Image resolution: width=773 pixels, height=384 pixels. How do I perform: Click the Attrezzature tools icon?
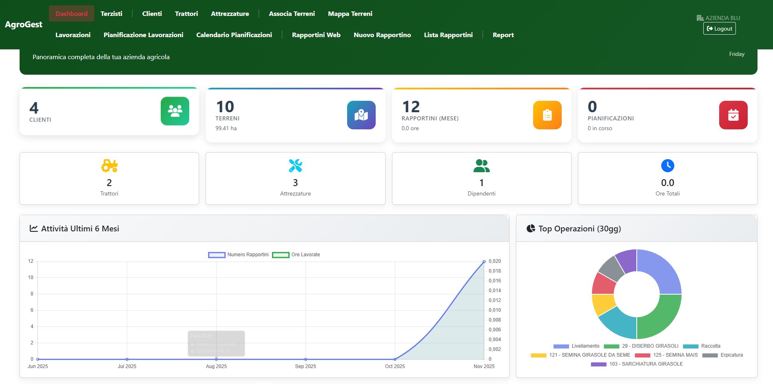[295, 166]
